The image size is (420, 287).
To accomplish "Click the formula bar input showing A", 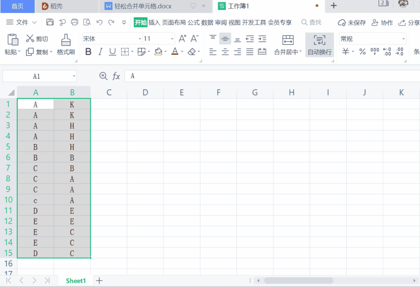I will tap(272, 76).
